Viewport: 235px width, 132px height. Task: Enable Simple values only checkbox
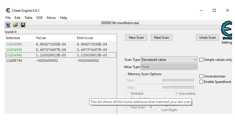point(201,60)
